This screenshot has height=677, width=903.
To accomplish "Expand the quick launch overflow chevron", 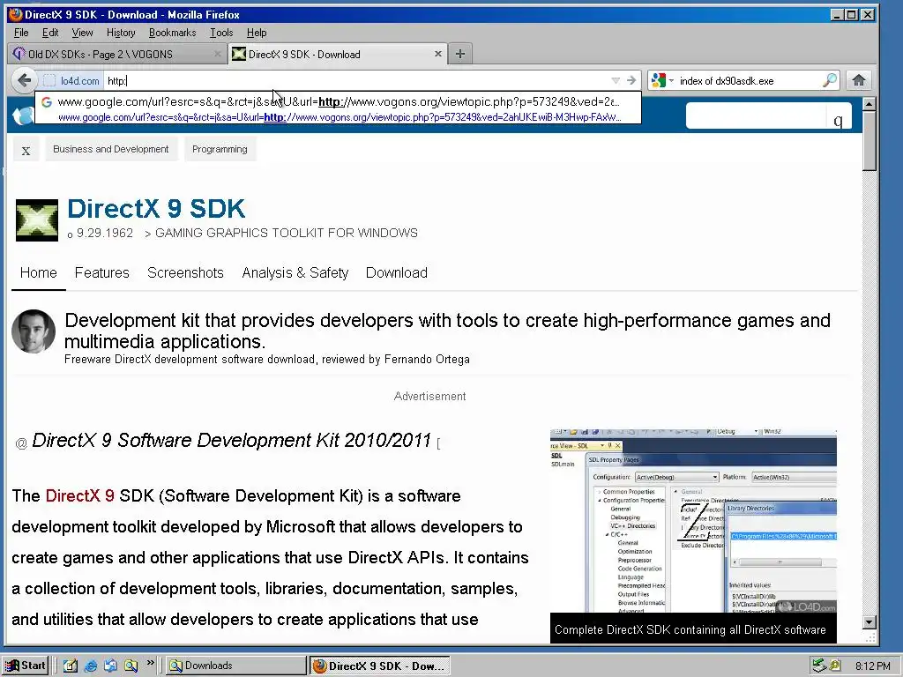I will (150, 663).
